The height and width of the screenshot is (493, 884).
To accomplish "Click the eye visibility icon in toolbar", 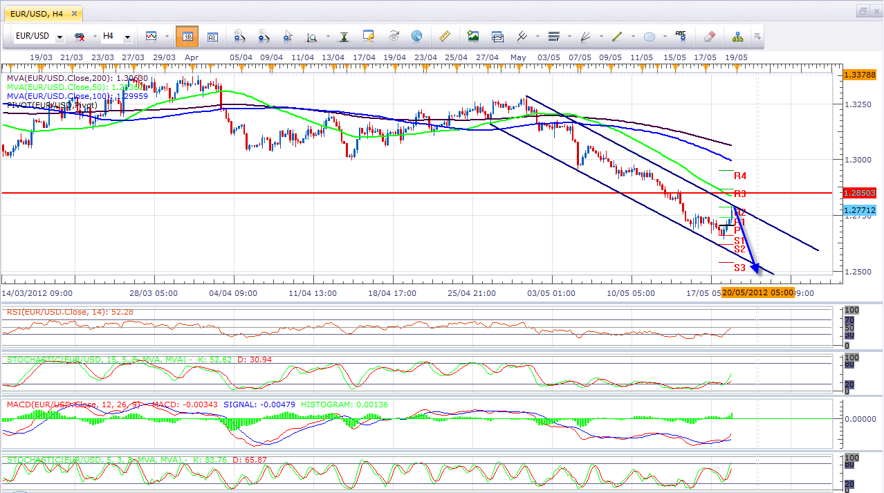I will pyautogui.click(x=394, y=36).
